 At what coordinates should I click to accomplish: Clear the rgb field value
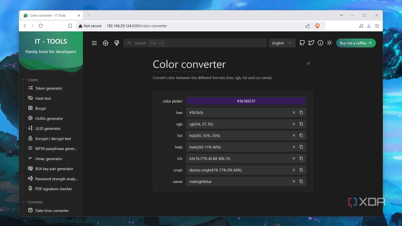[294, 124]
